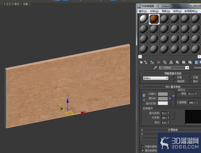201x153 pixels.
Task: Enable the 双面 checkbox
Action: click(x=191, y=77)
